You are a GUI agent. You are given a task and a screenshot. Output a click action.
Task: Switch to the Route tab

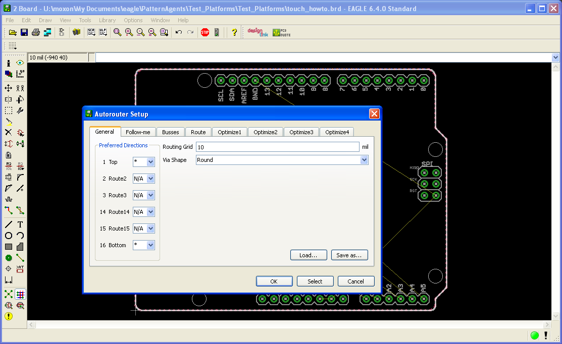pos(198,132)
